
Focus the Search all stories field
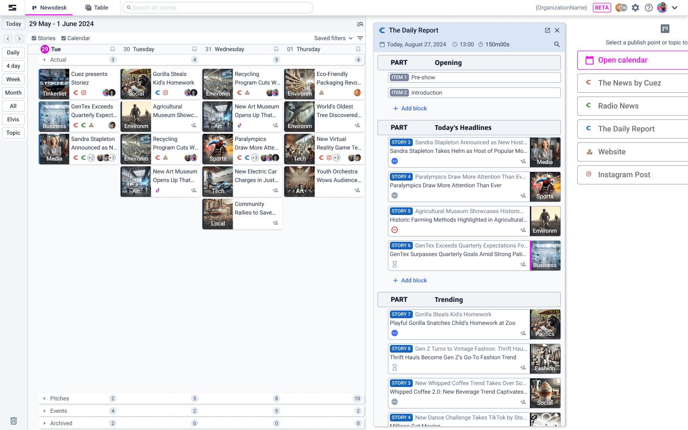tap(218, 8)
